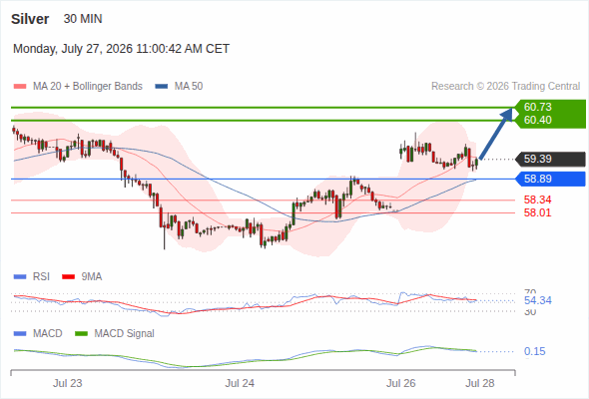Click the pink MA 20 legend swatch
Screen dimensions: 589x399
coord(20,87)
